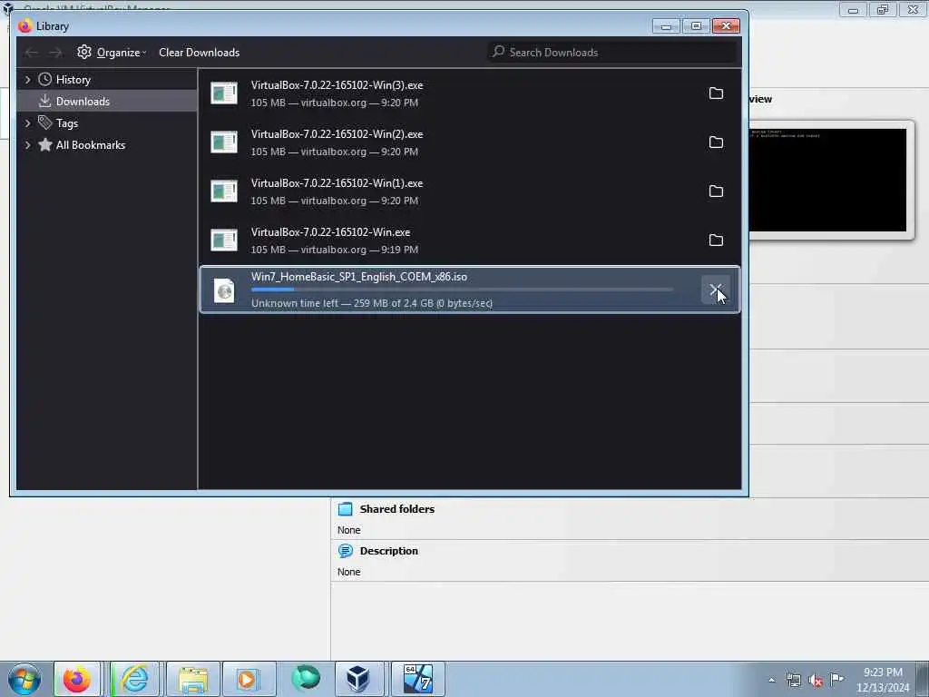This screenshot has width=929, height=697.
Task: Go forward in Library navigation
Action: coord(55,53)
